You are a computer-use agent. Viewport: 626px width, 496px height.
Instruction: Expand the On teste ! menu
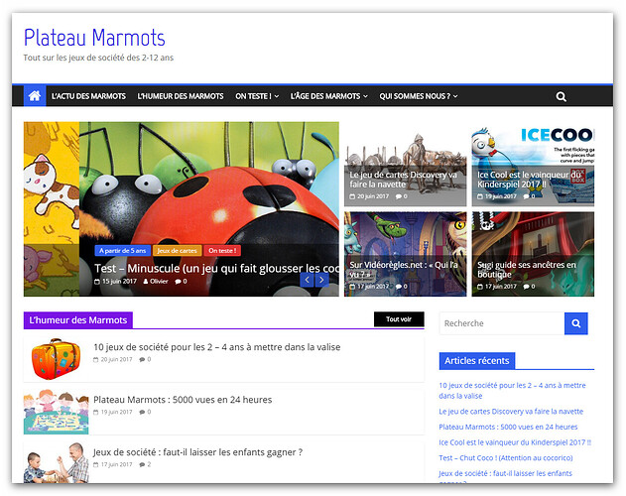pyautogui.click(x=257, y=96)
